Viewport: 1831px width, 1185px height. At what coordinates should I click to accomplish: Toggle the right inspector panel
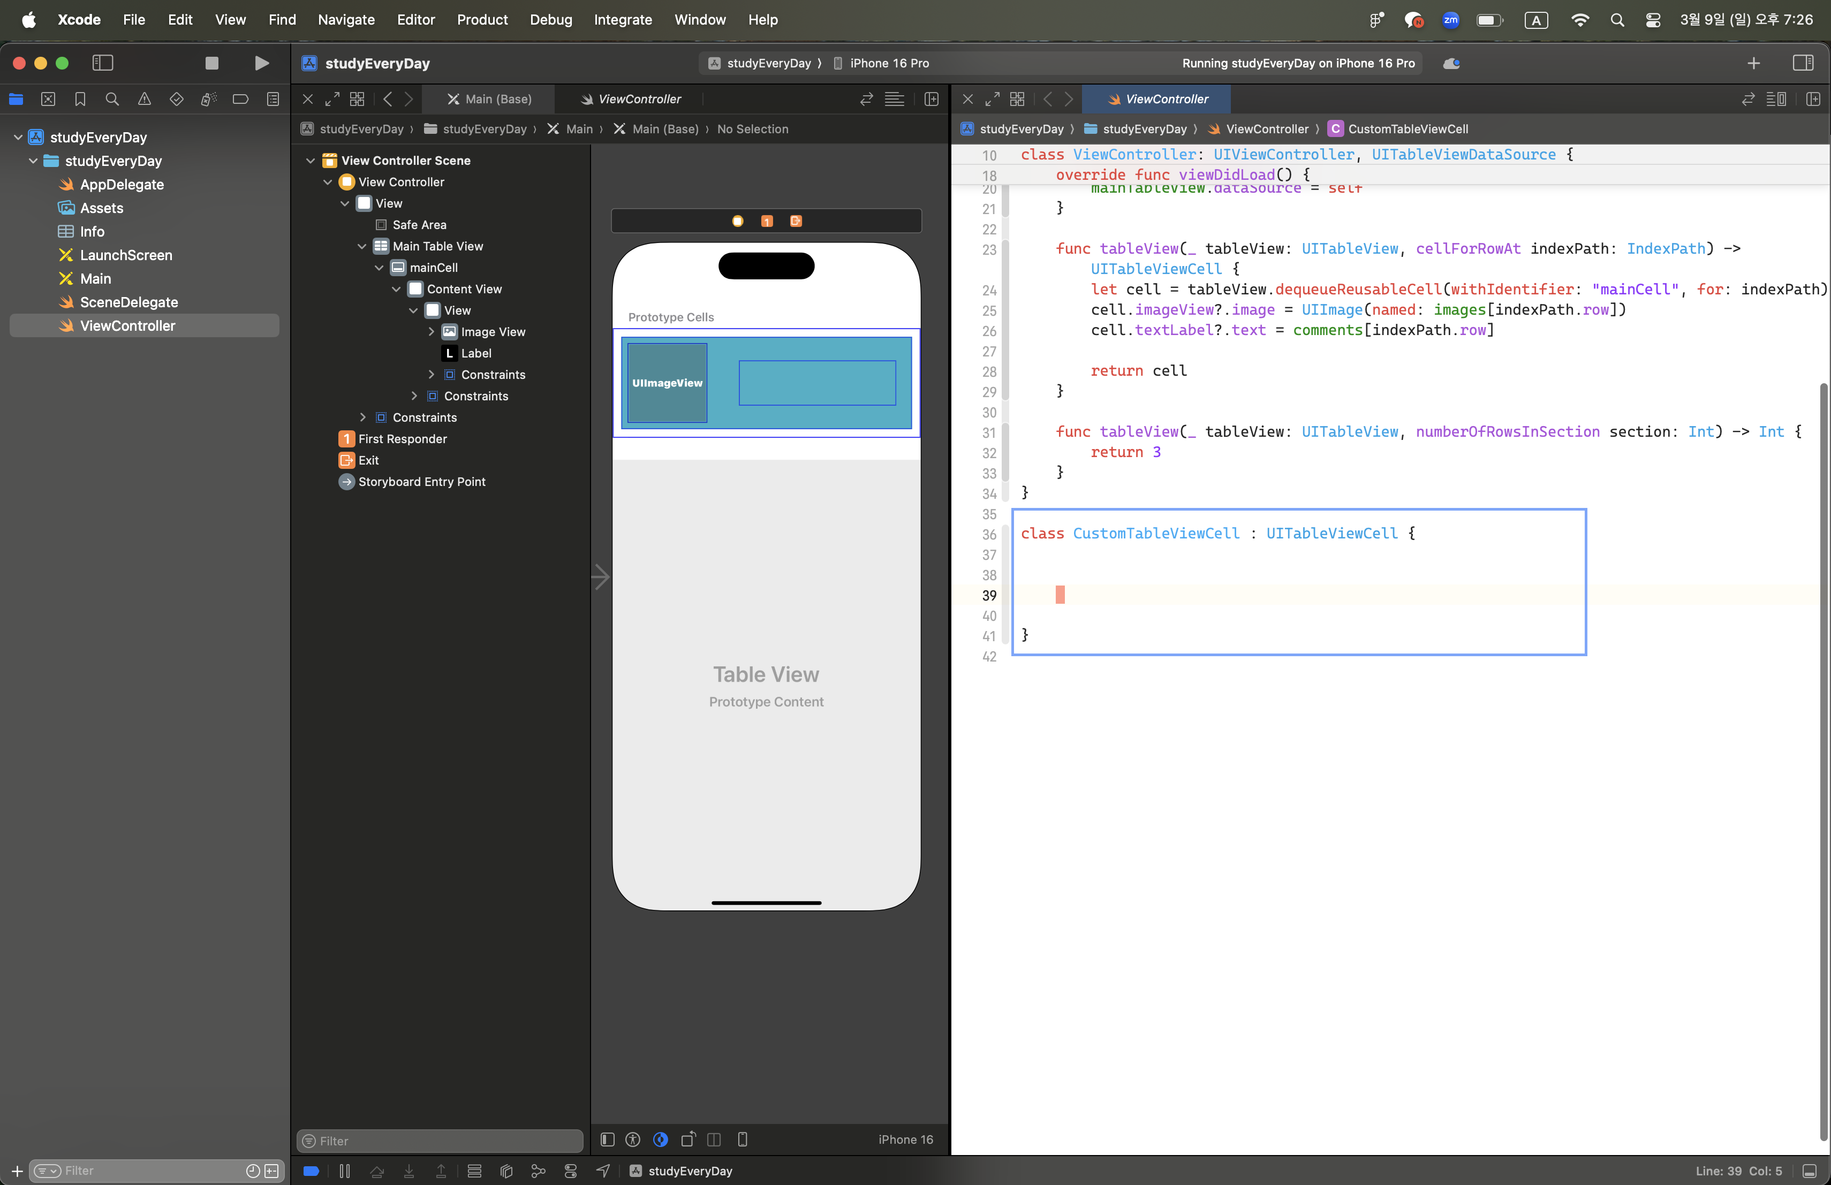pyautogui.click(x=1803, y=63)
